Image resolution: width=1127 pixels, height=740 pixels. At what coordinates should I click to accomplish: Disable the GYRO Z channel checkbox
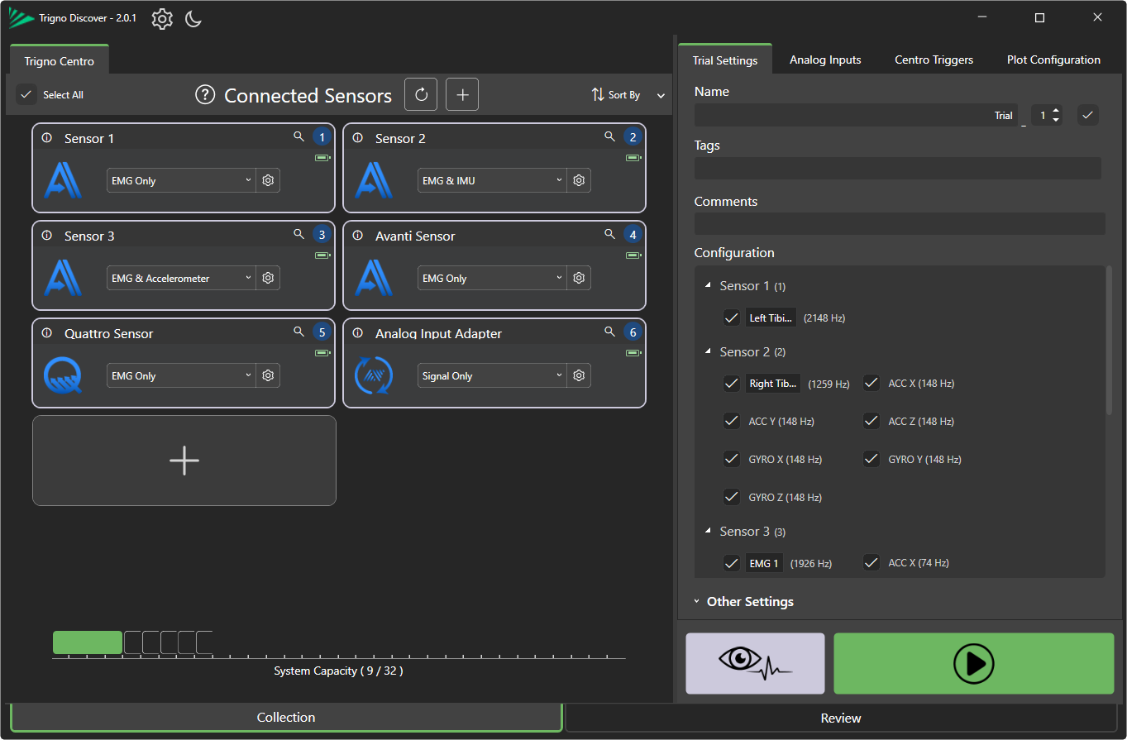click(732, 497)
